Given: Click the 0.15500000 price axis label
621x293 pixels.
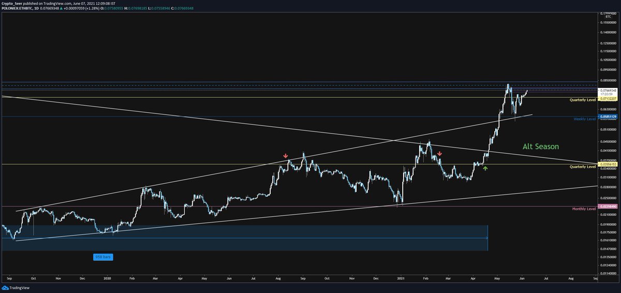Looking at the screenshot, I should tap(608, 22).
